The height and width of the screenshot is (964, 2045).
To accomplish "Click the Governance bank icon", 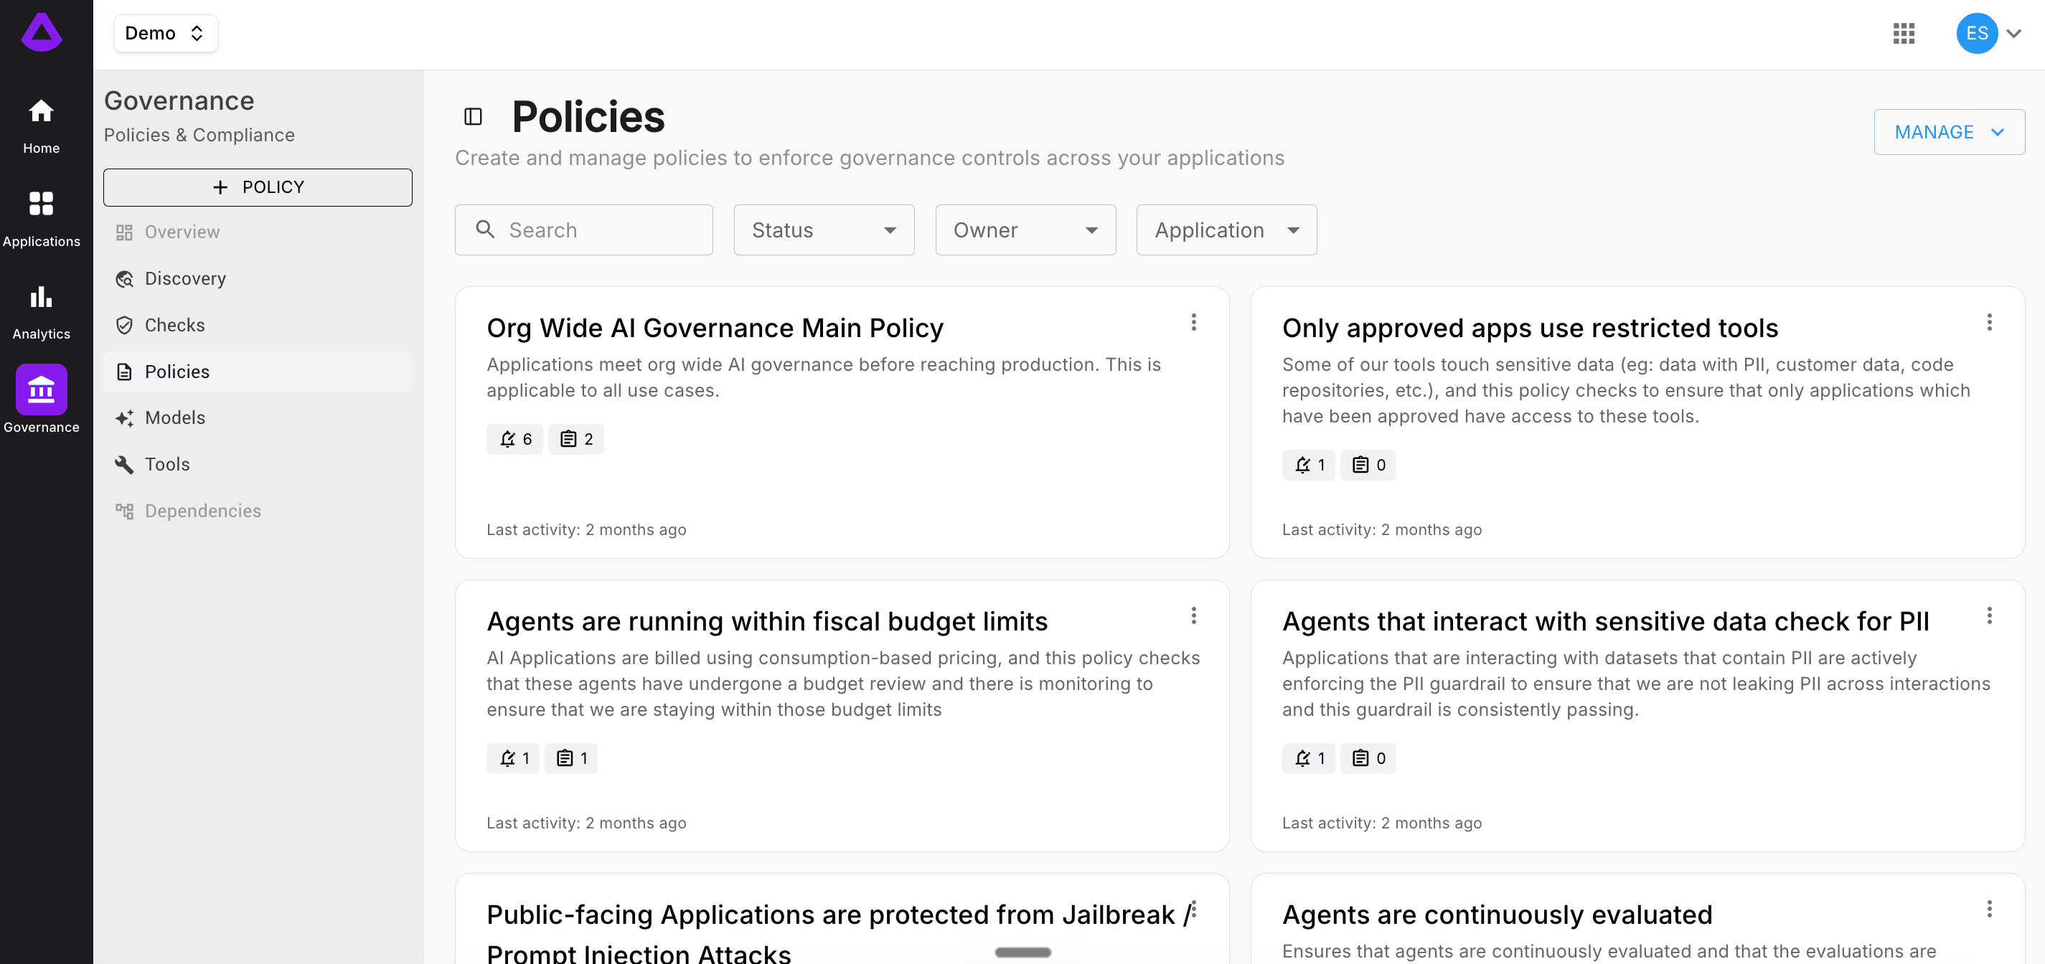I will (x=42, y=389).
